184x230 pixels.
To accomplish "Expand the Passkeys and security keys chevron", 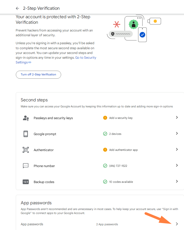I will (x=177, y=117).
